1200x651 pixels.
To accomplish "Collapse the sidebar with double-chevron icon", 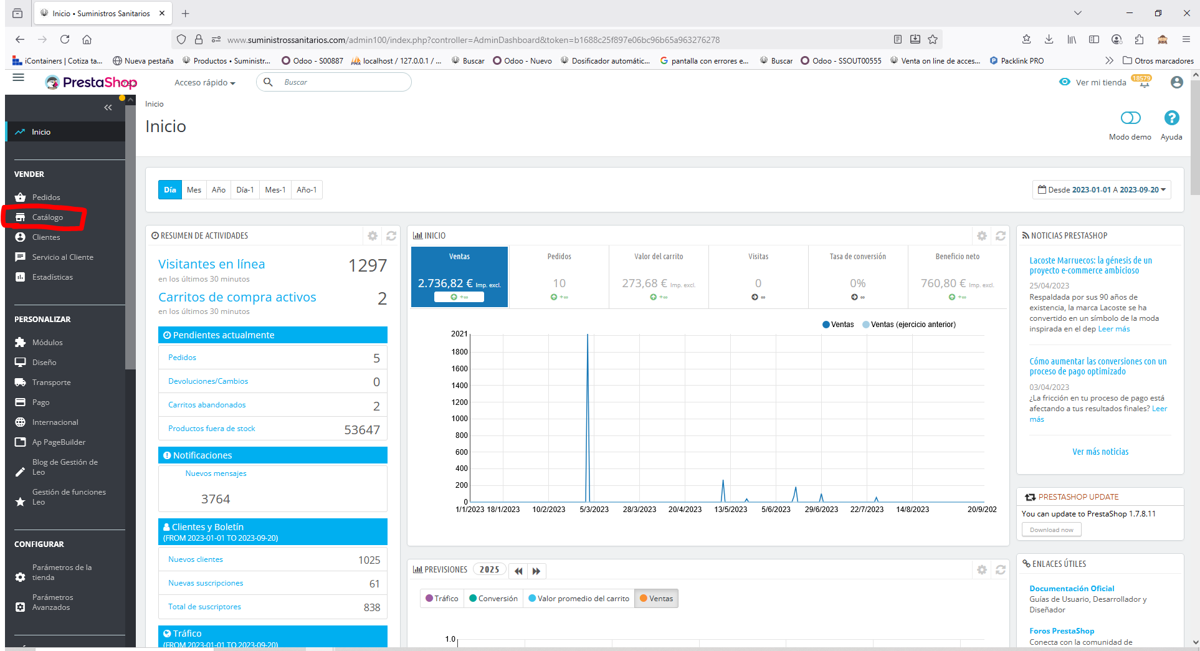I will coord(108,108).
